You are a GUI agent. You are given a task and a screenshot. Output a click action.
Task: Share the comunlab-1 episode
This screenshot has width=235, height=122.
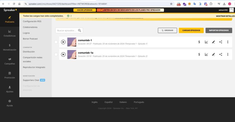221,42
